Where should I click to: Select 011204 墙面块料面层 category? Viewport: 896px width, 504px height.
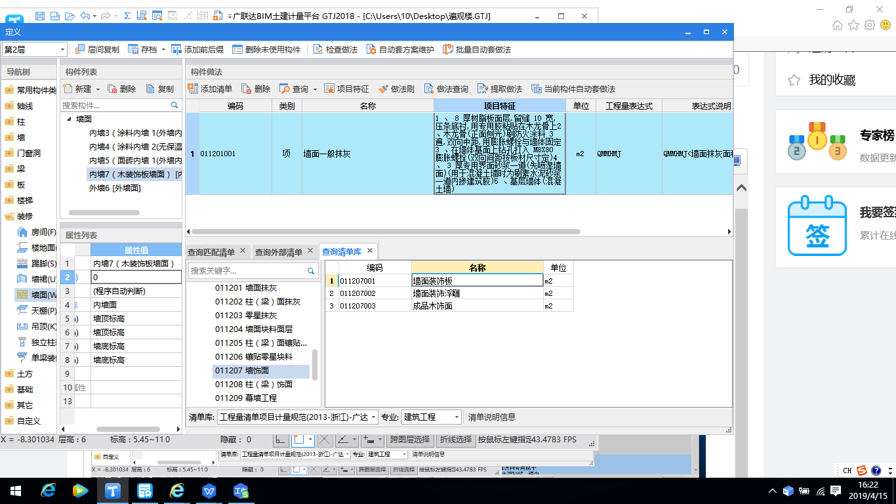(254, 329)
